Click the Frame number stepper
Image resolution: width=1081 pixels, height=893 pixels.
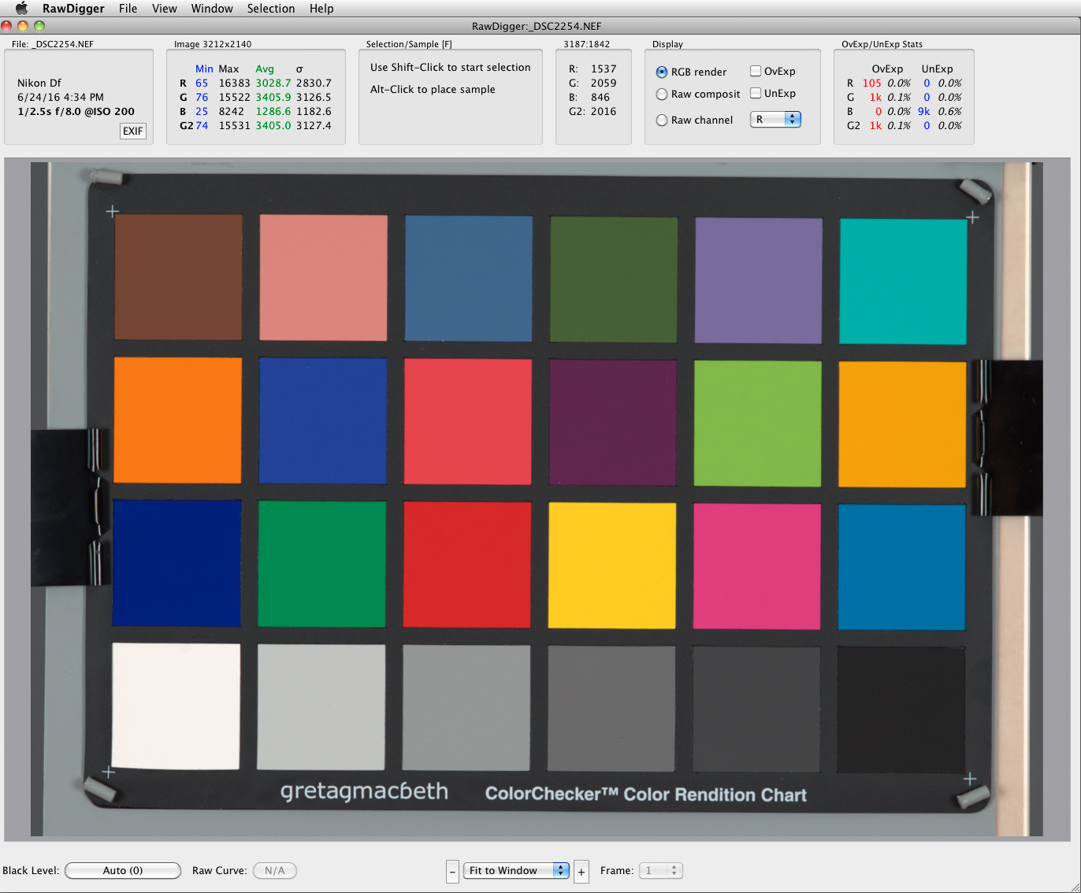(674, 870)
